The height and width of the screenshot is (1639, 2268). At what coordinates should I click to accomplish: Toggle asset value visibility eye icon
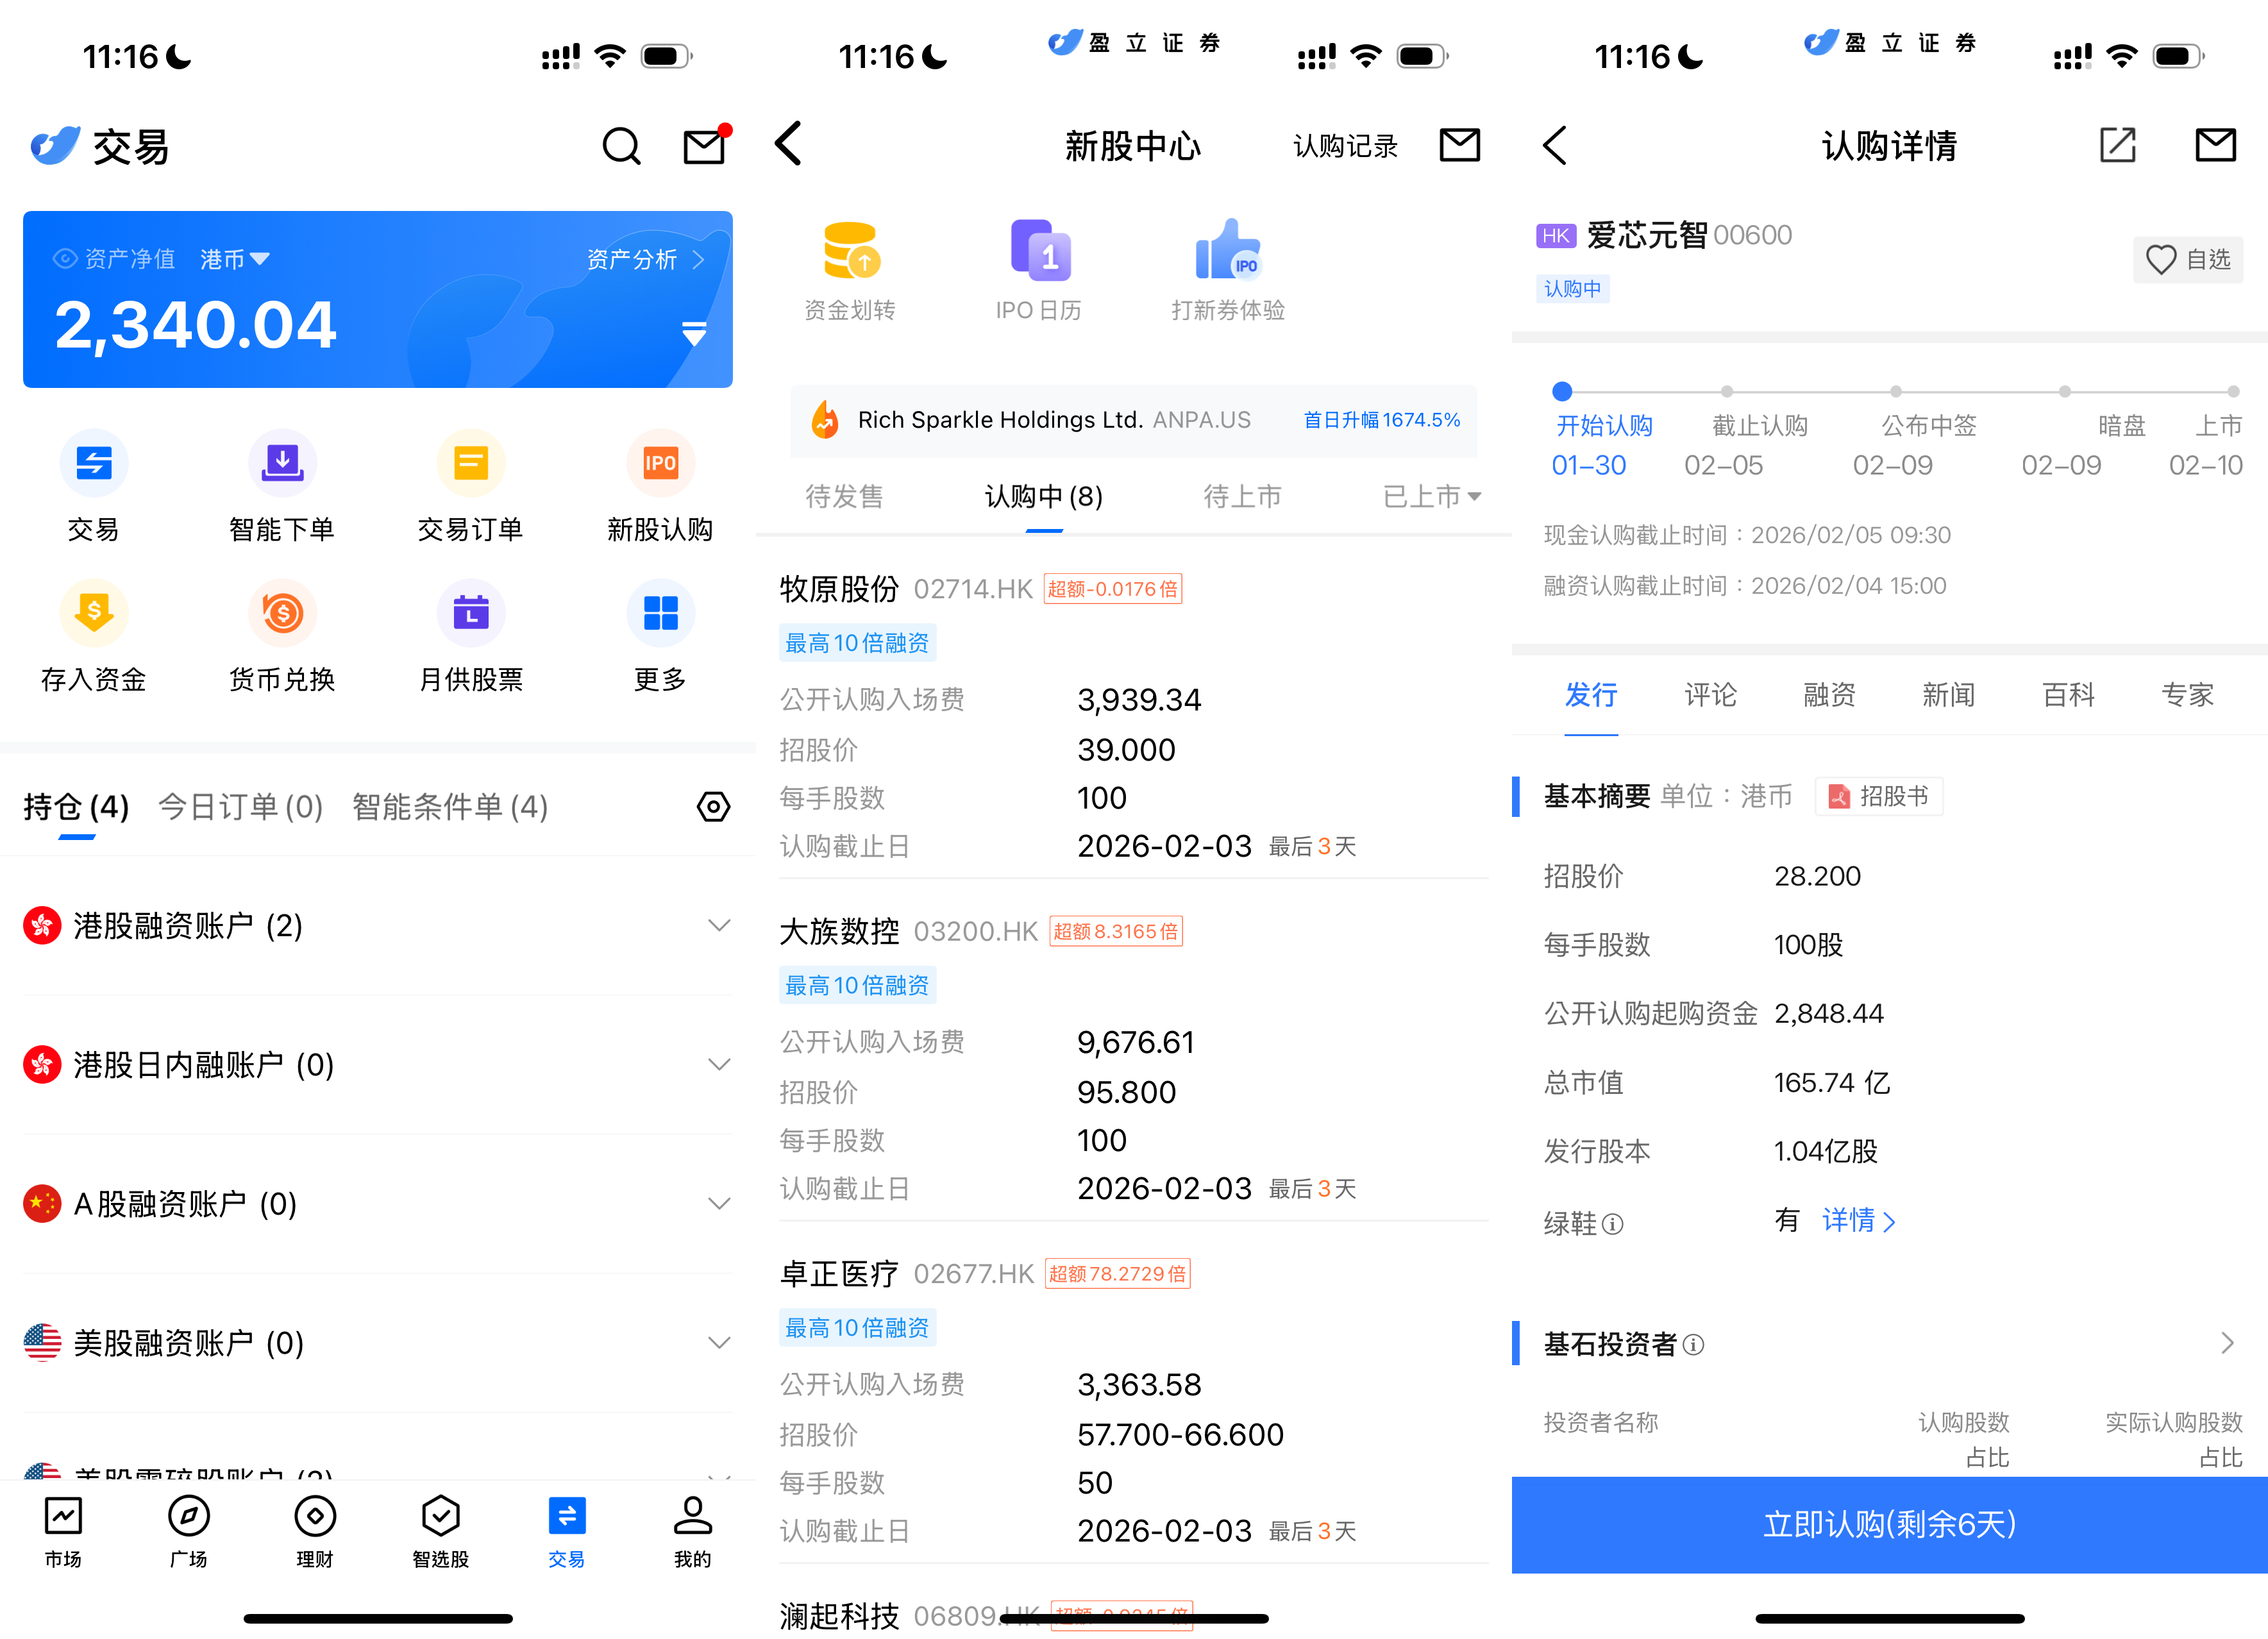point(64,259)
